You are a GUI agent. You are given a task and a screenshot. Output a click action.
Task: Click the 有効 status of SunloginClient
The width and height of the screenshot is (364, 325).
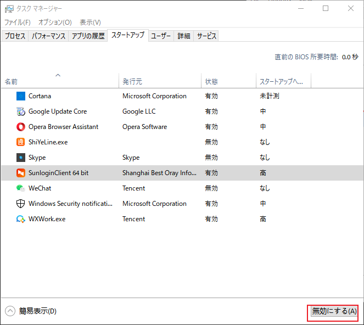pos(211,173)
